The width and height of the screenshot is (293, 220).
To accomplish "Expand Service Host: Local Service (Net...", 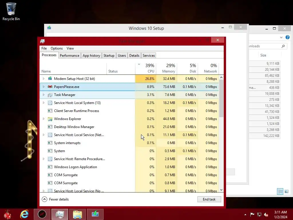I will pyautogui.click(x=43, y=135).
